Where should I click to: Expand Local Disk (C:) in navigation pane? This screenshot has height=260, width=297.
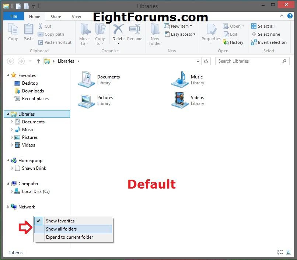(x=12, y=192)
